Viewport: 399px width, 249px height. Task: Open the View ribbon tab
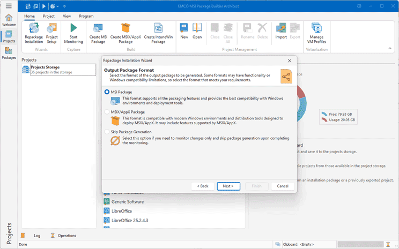(x=66, y=16)
